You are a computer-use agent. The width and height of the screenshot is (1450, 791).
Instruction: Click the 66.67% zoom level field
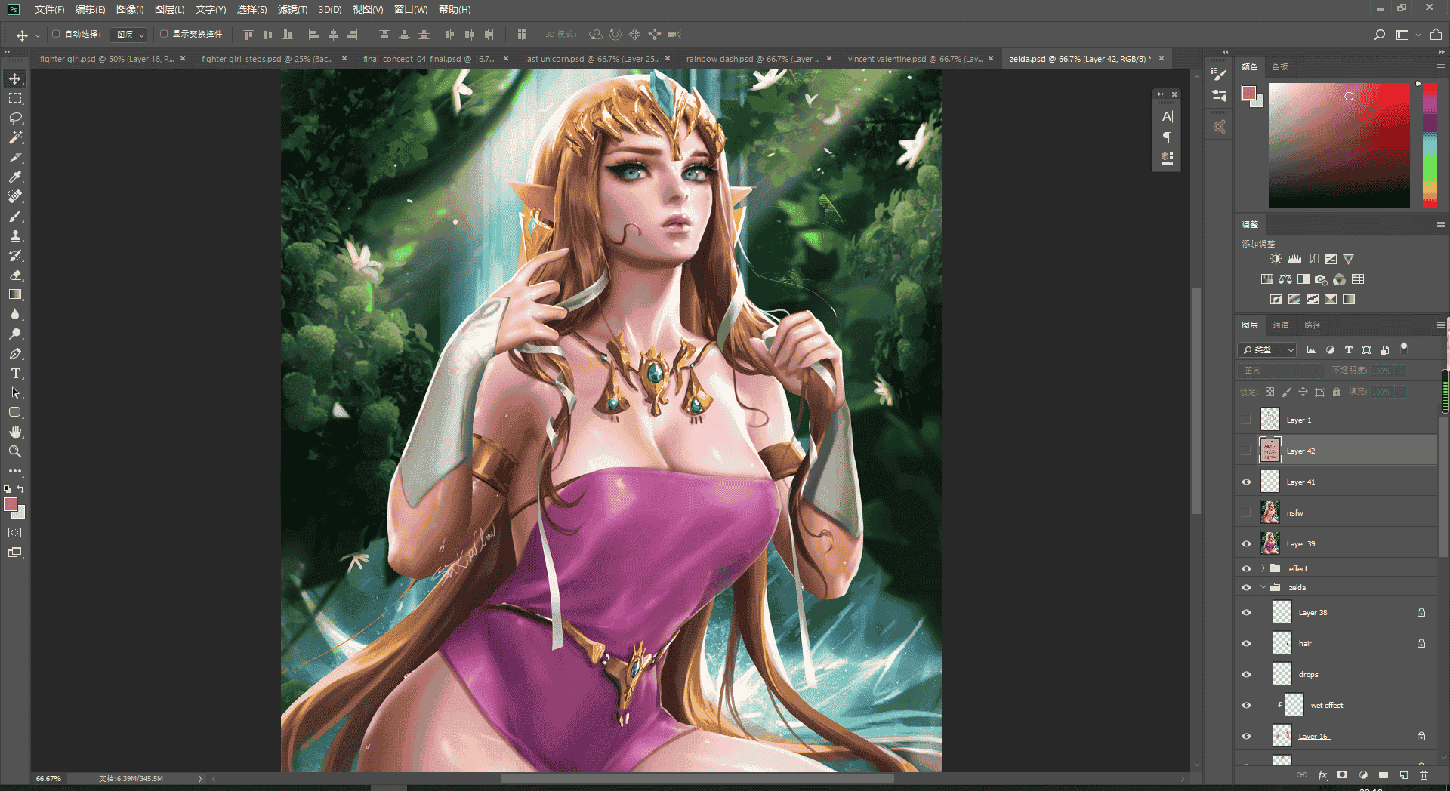(48, 779)
